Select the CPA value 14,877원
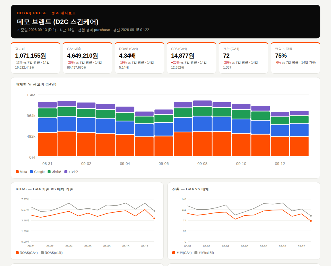 (182, 56)
